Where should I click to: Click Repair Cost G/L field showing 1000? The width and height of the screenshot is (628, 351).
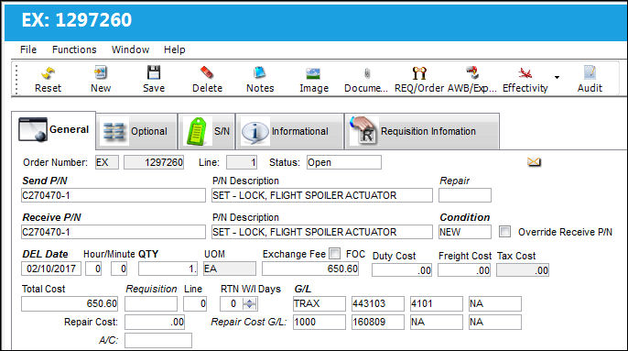(x=319, y=322)
